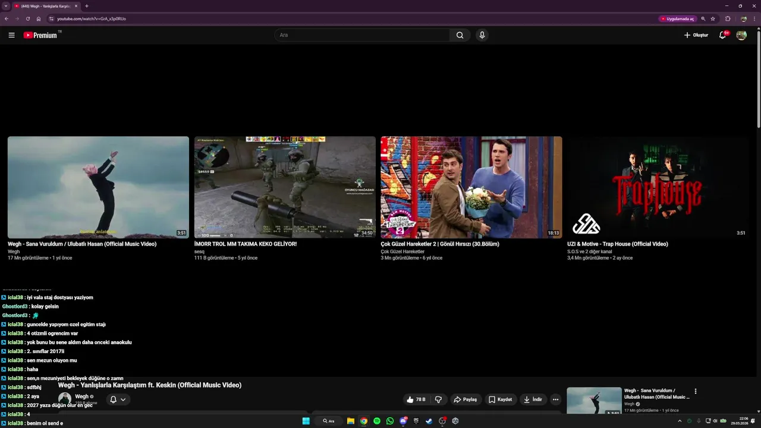Open YouTube notifications bell
The image size is (761, 428).
723,35
